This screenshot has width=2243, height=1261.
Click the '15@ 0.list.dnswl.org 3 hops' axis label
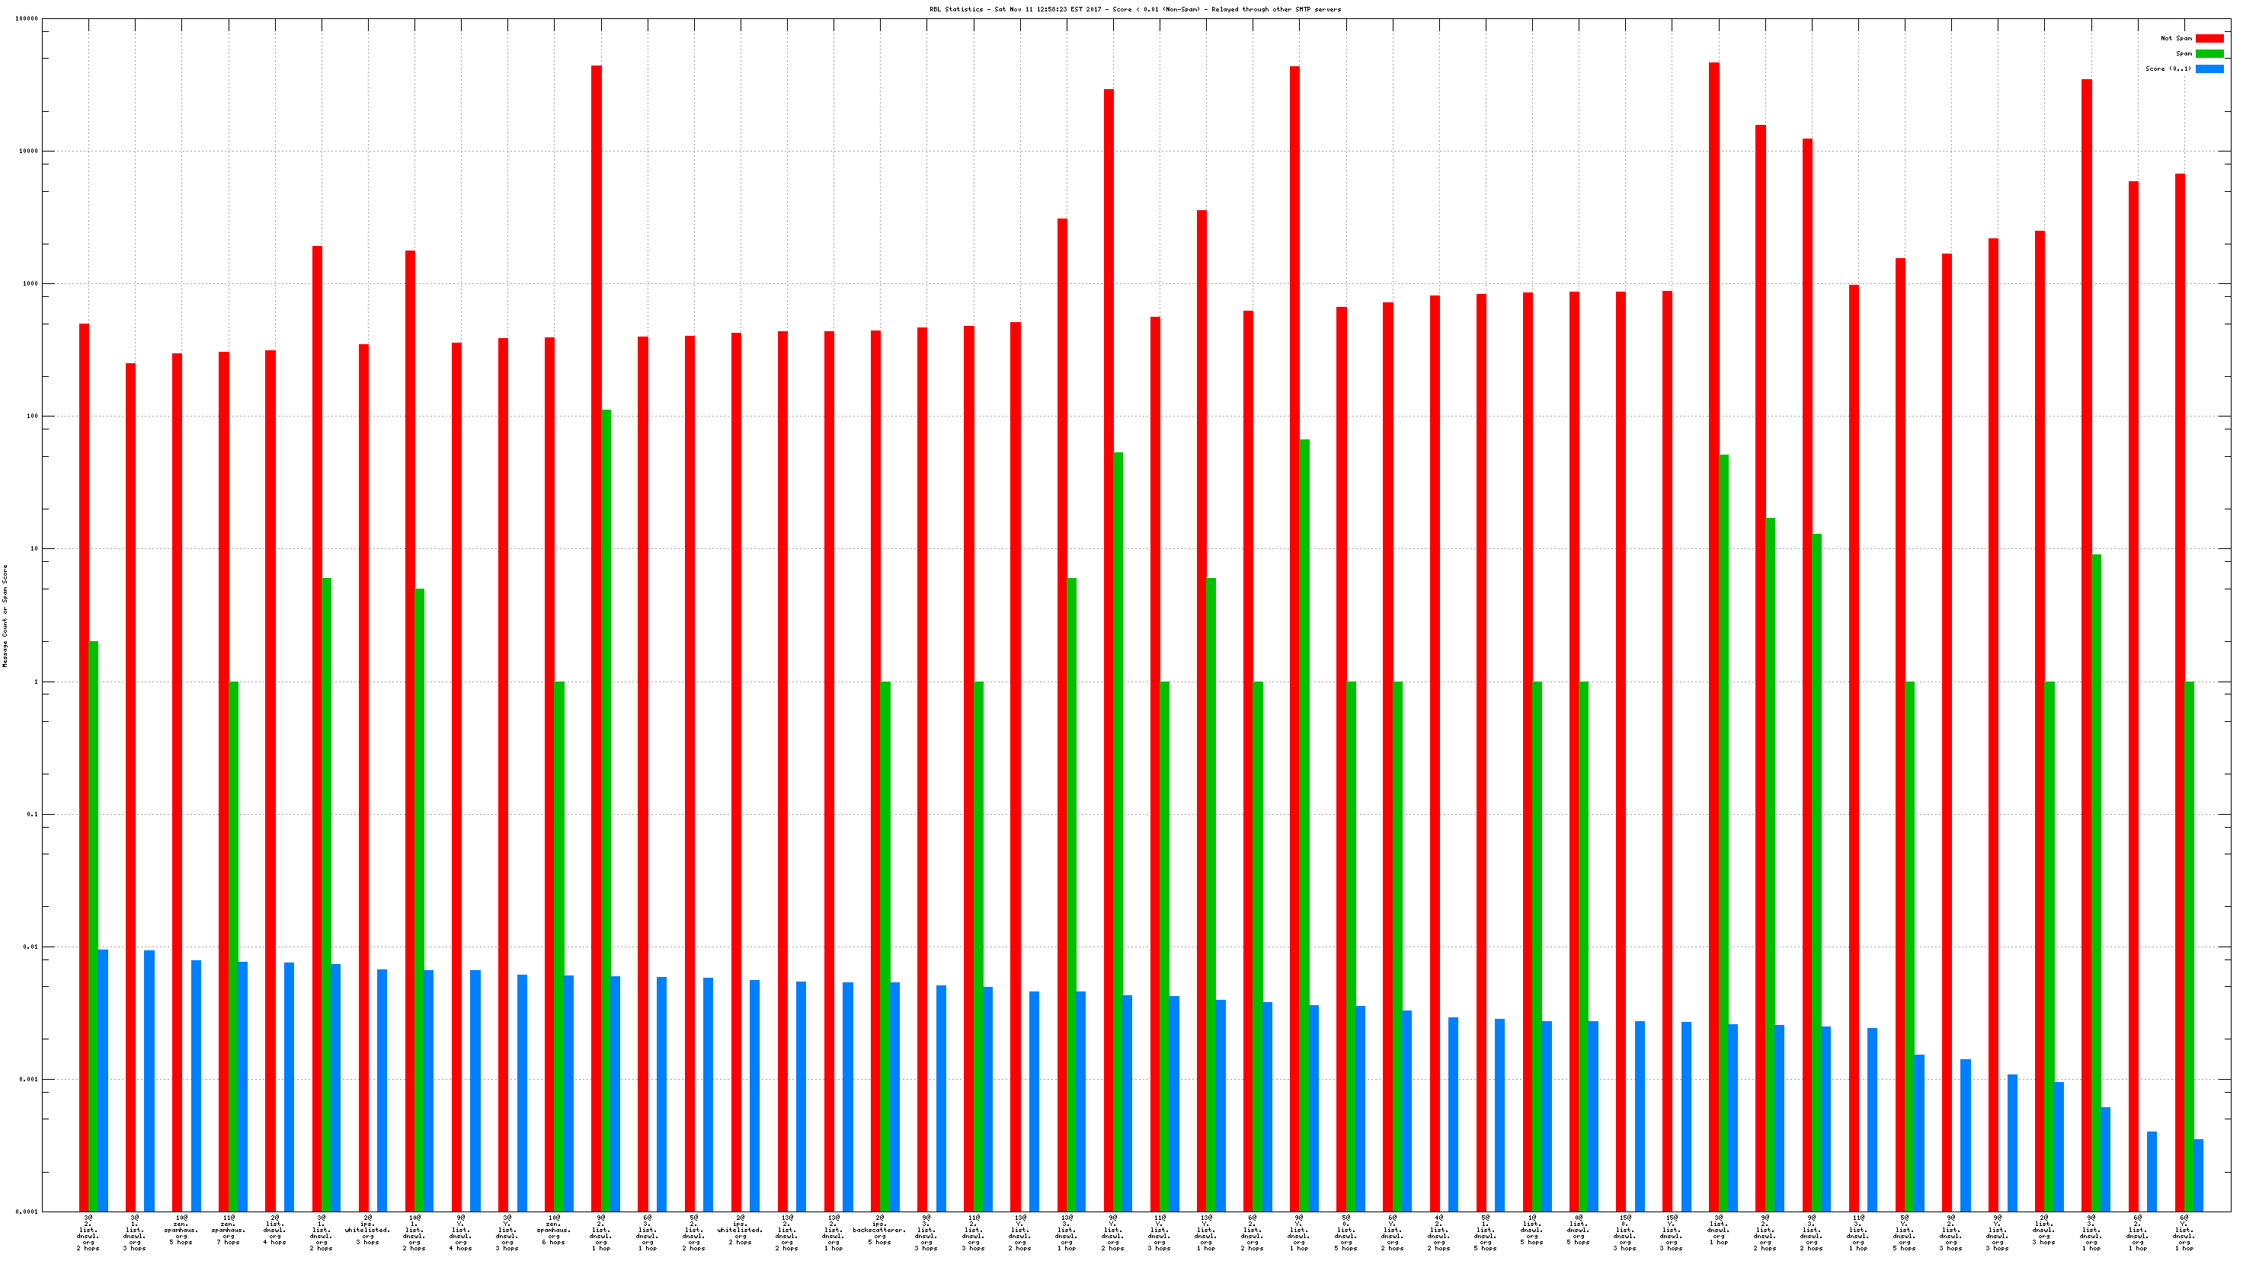[1624, 1232]
